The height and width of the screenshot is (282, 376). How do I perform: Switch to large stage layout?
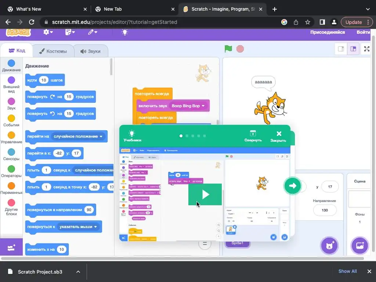[x=353, y=49]
